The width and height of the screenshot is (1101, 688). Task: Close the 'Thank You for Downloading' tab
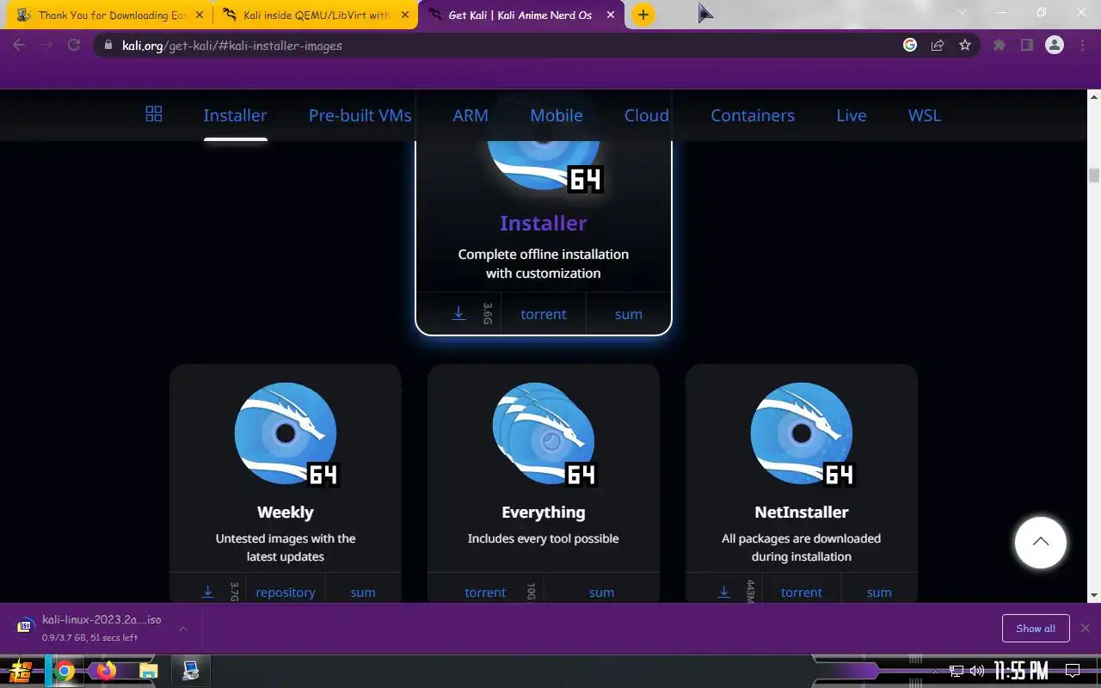pos(199,15)
